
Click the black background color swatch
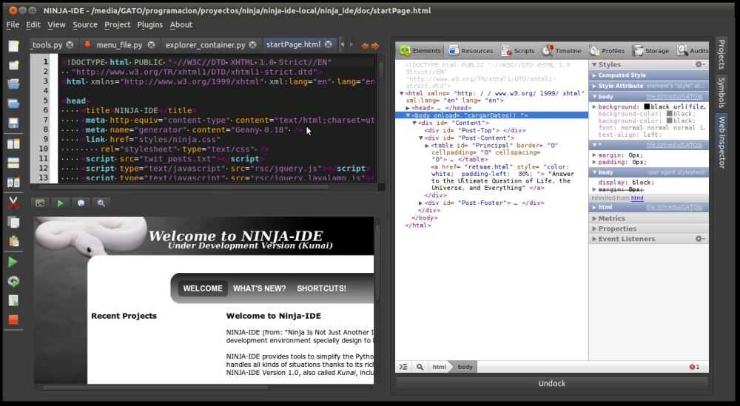647,107
